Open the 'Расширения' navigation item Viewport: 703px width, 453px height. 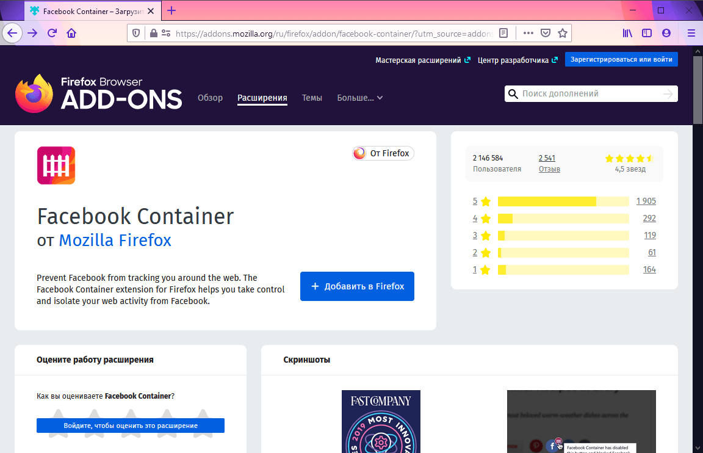(262, 98)
